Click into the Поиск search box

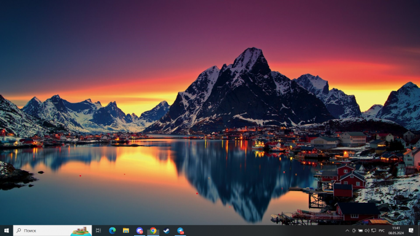(x=43, y=230)
